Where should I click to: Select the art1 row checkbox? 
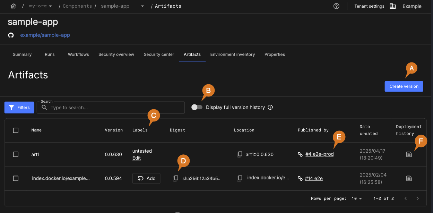[16, 154]
